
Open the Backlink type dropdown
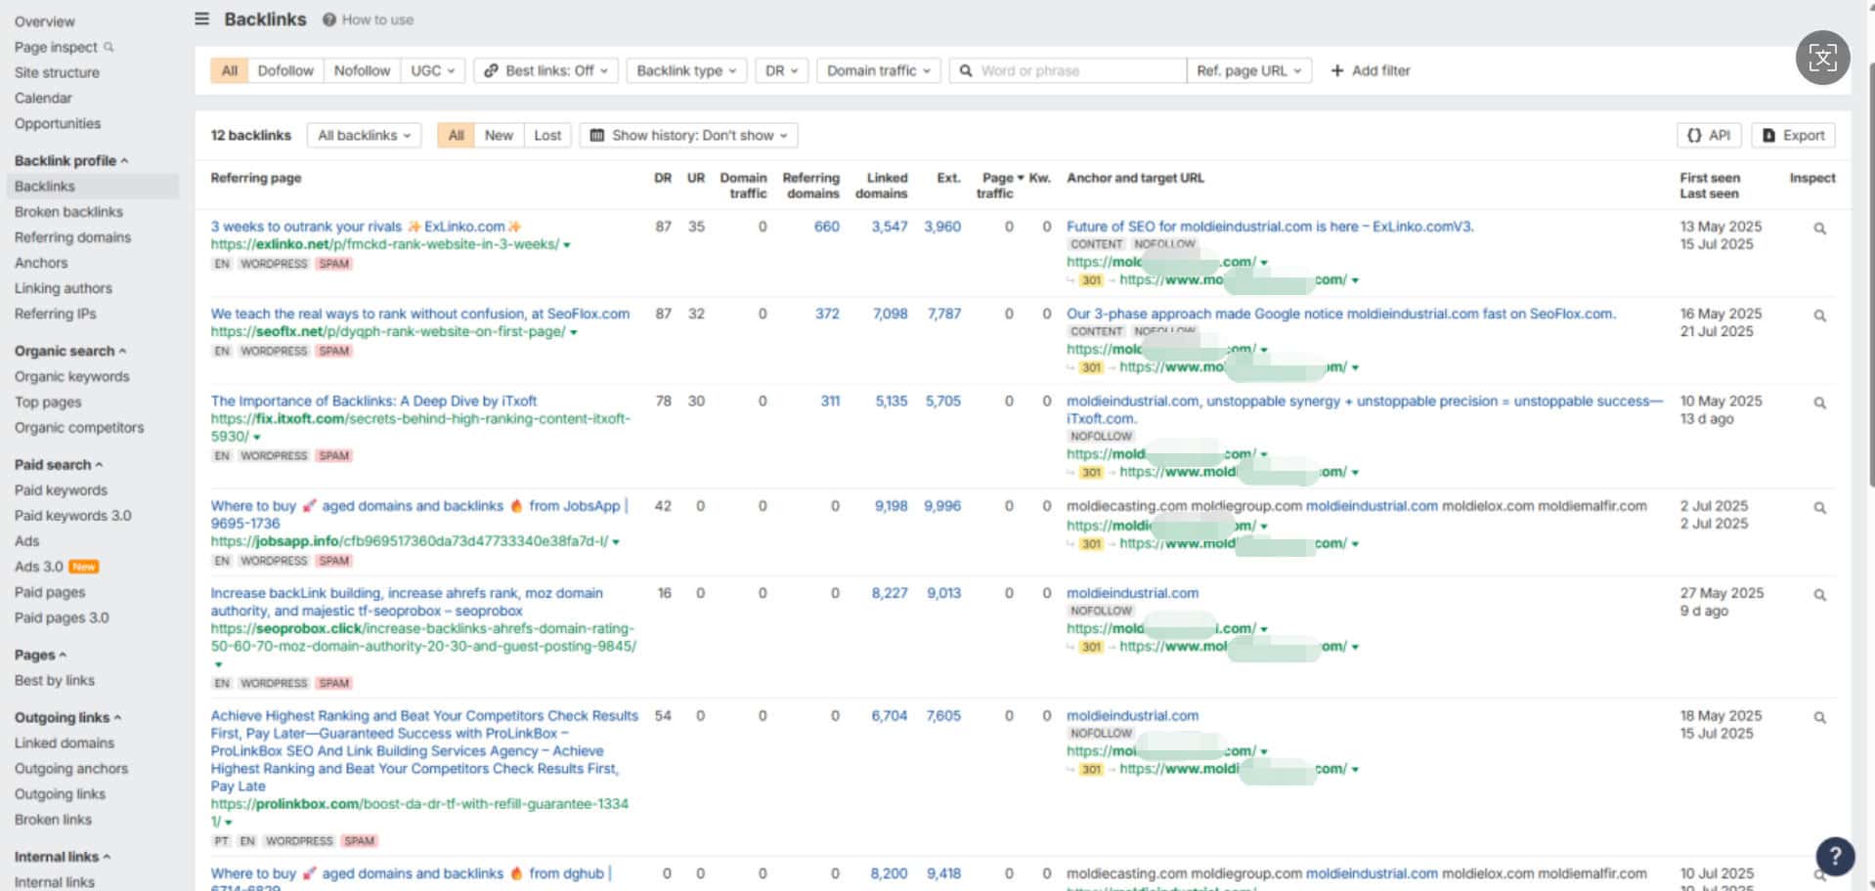(686, 70)
